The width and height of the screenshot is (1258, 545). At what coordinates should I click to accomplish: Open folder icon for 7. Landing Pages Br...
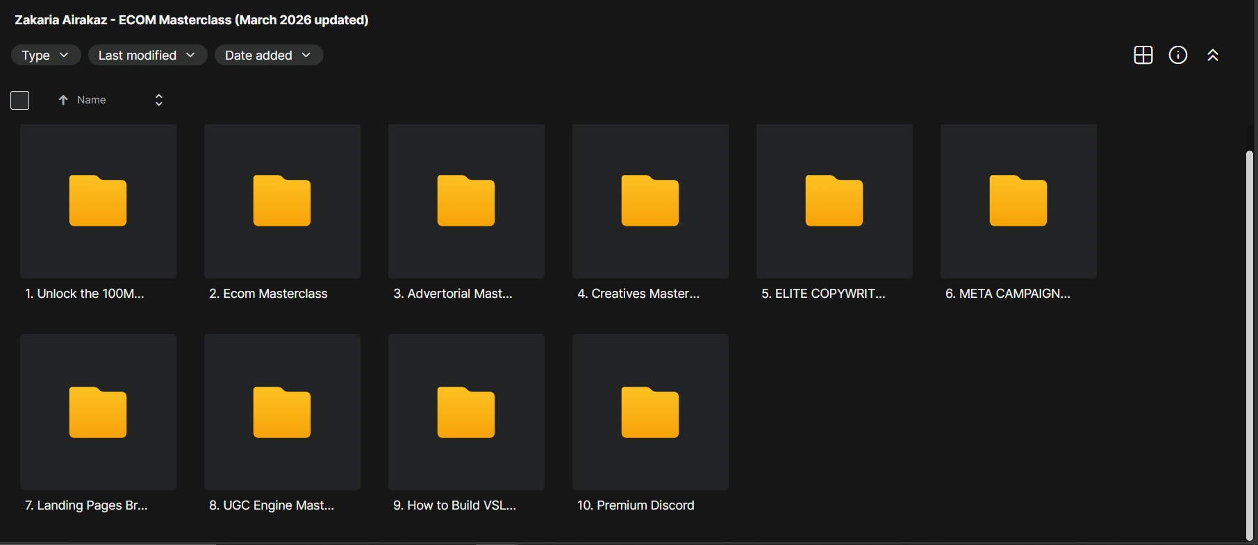(x=98, y=412)
